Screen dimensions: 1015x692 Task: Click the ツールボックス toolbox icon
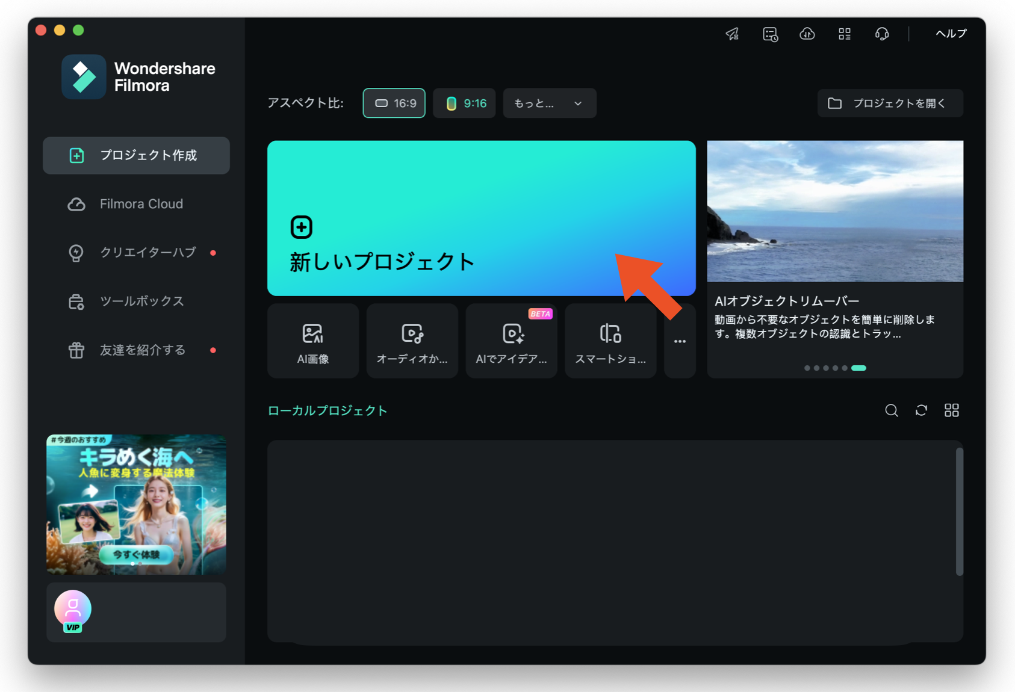point(76,301)
